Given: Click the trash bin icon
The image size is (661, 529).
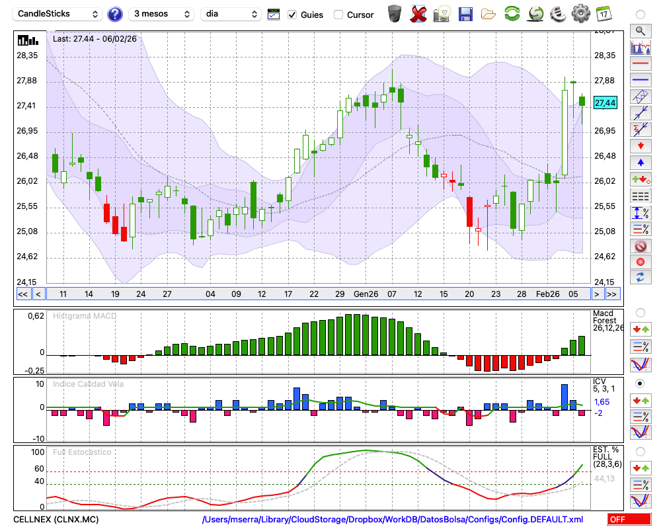Looking at the screenshot, I should pos(395,14).
